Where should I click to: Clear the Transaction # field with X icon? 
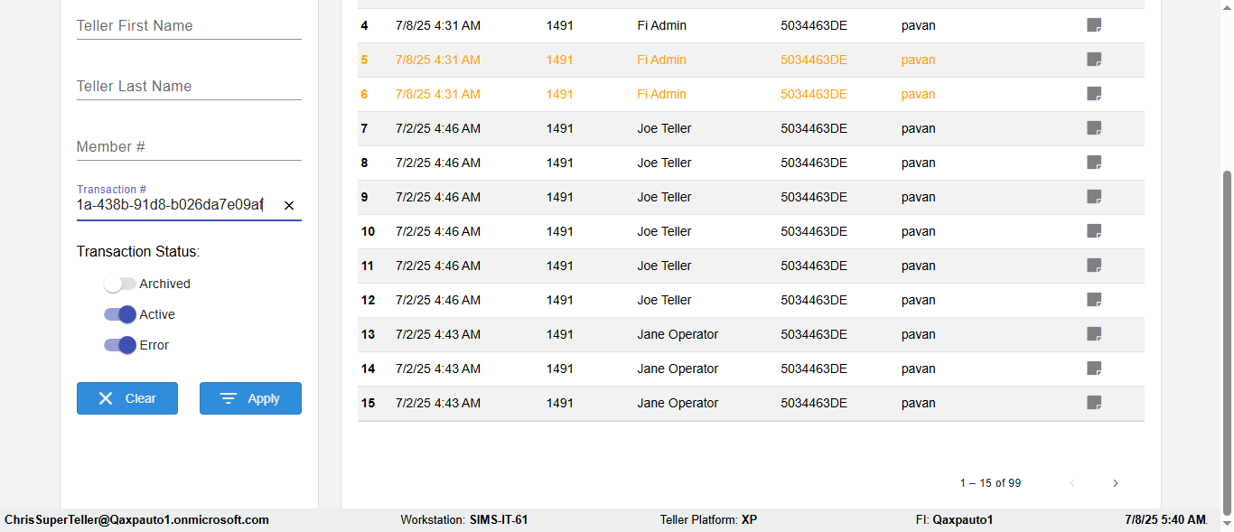[x=289, y=206]
